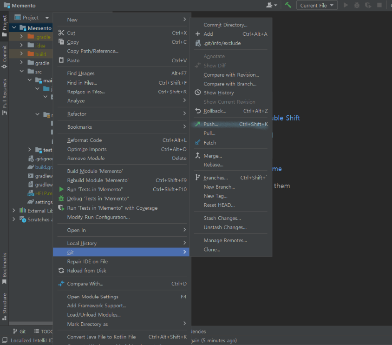Expand the External Libraries node

(14, 211)
